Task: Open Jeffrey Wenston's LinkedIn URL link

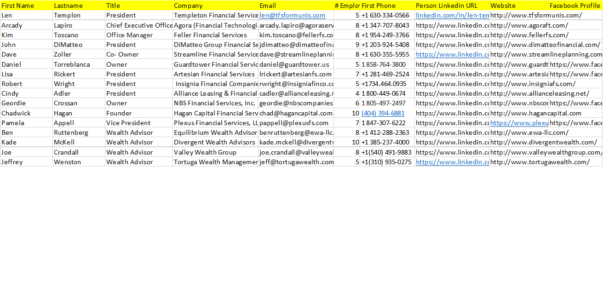Action: click(452, 162)
